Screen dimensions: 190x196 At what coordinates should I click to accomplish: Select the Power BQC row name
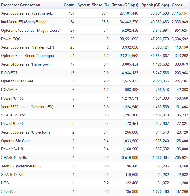[x=11, y=39]
